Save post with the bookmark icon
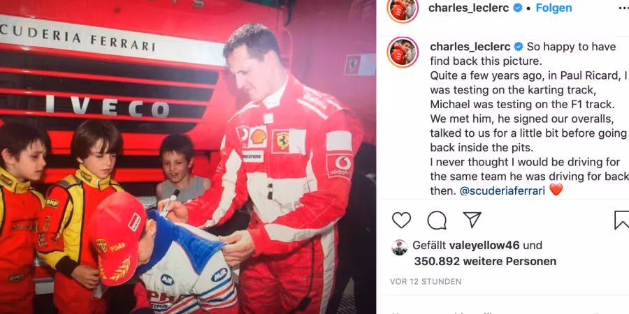 click(622, 220)
